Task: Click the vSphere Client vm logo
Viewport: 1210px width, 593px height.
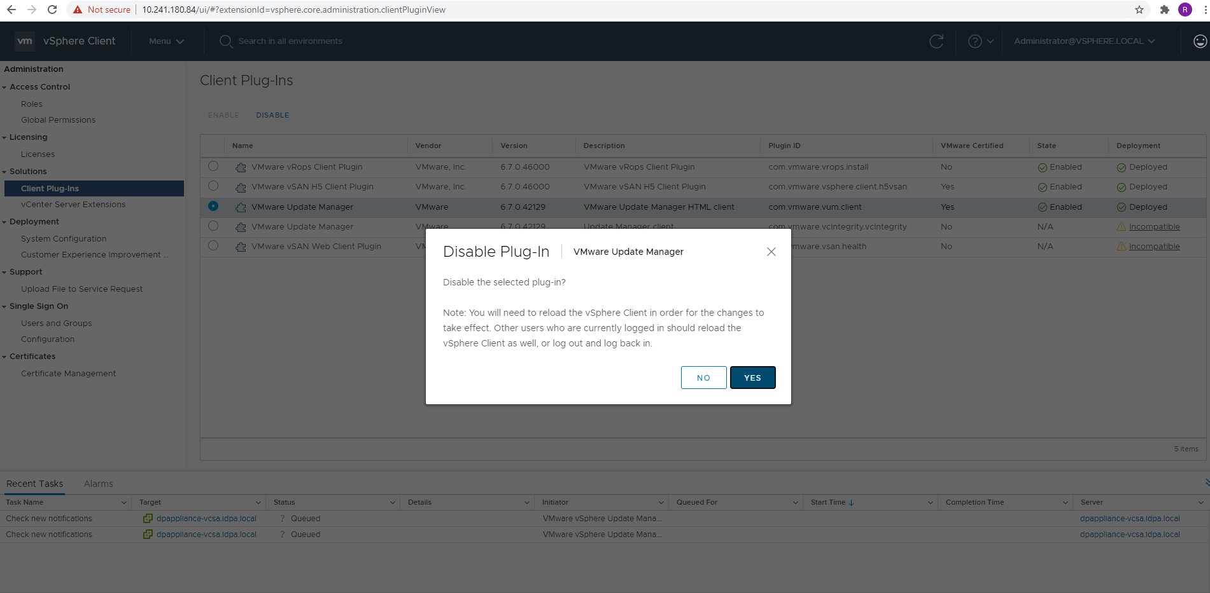Action: coord(24,41)
